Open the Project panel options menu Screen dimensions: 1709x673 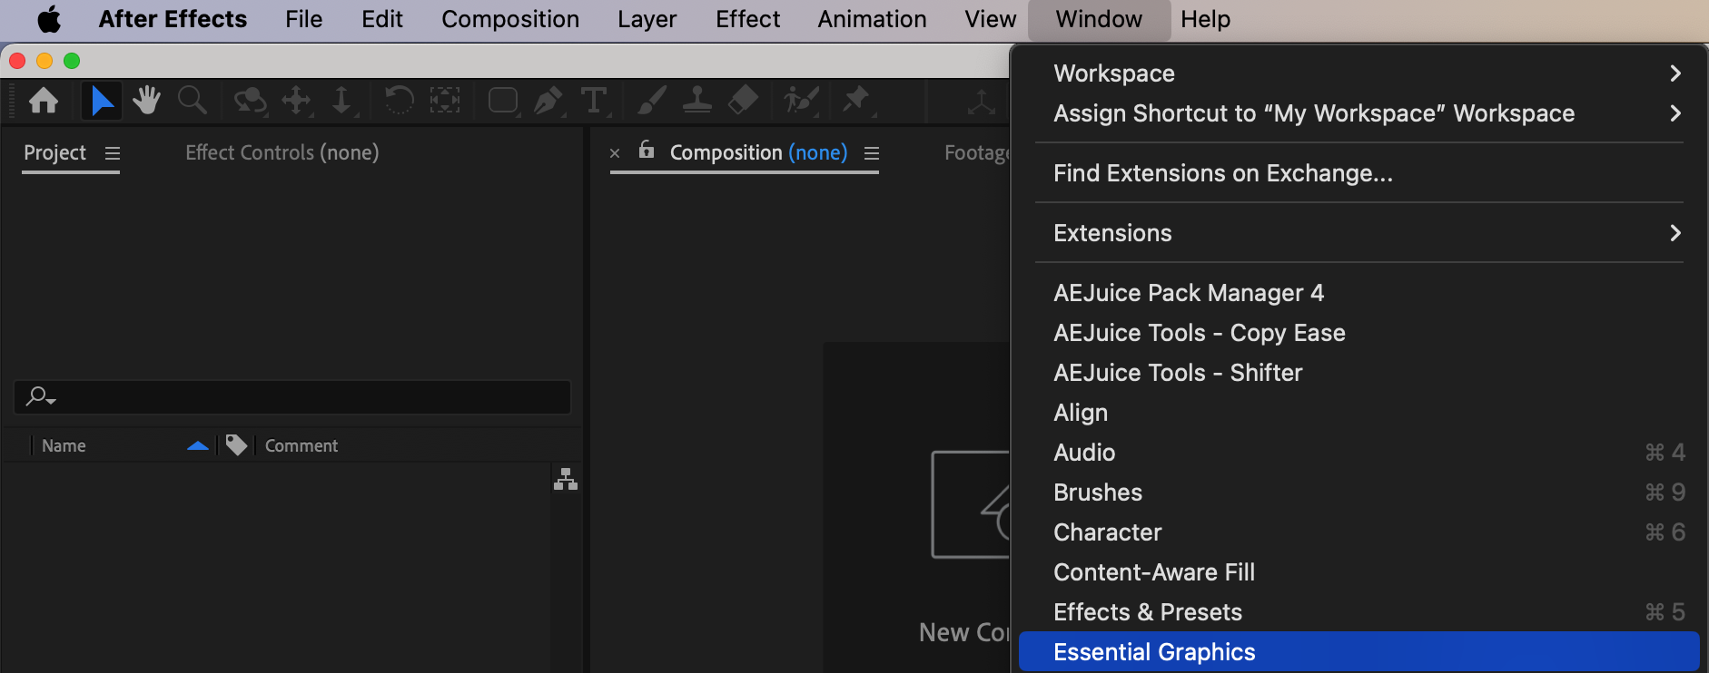tap(113, 153)
